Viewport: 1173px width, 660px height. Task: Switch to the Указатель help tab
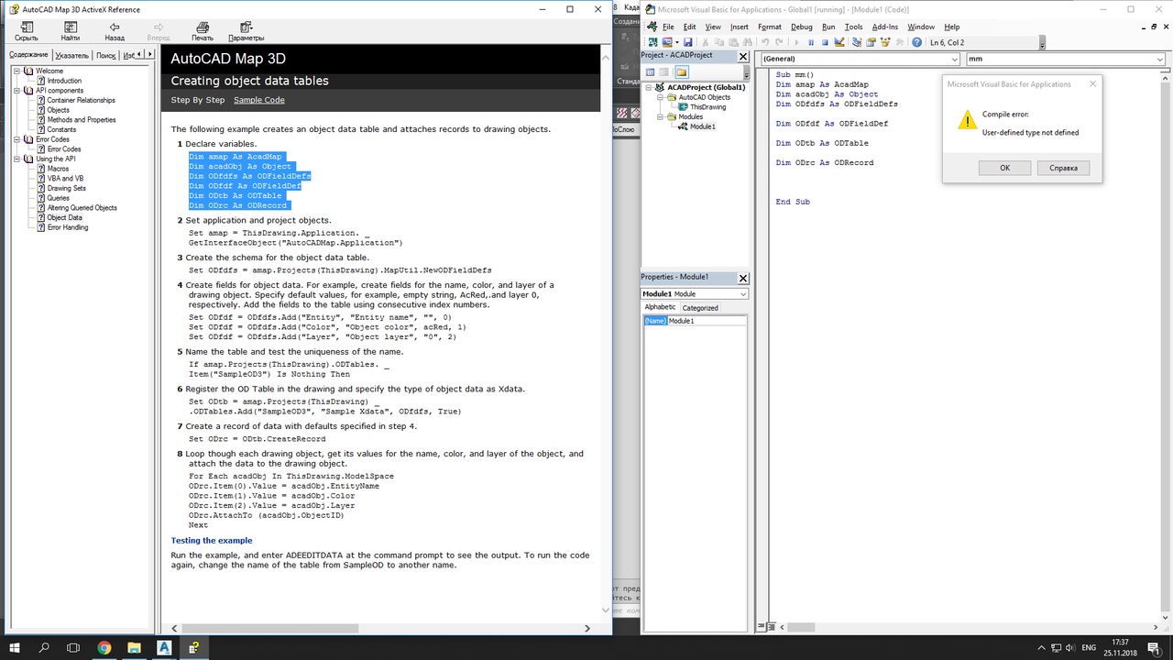[x=71, y=55]
